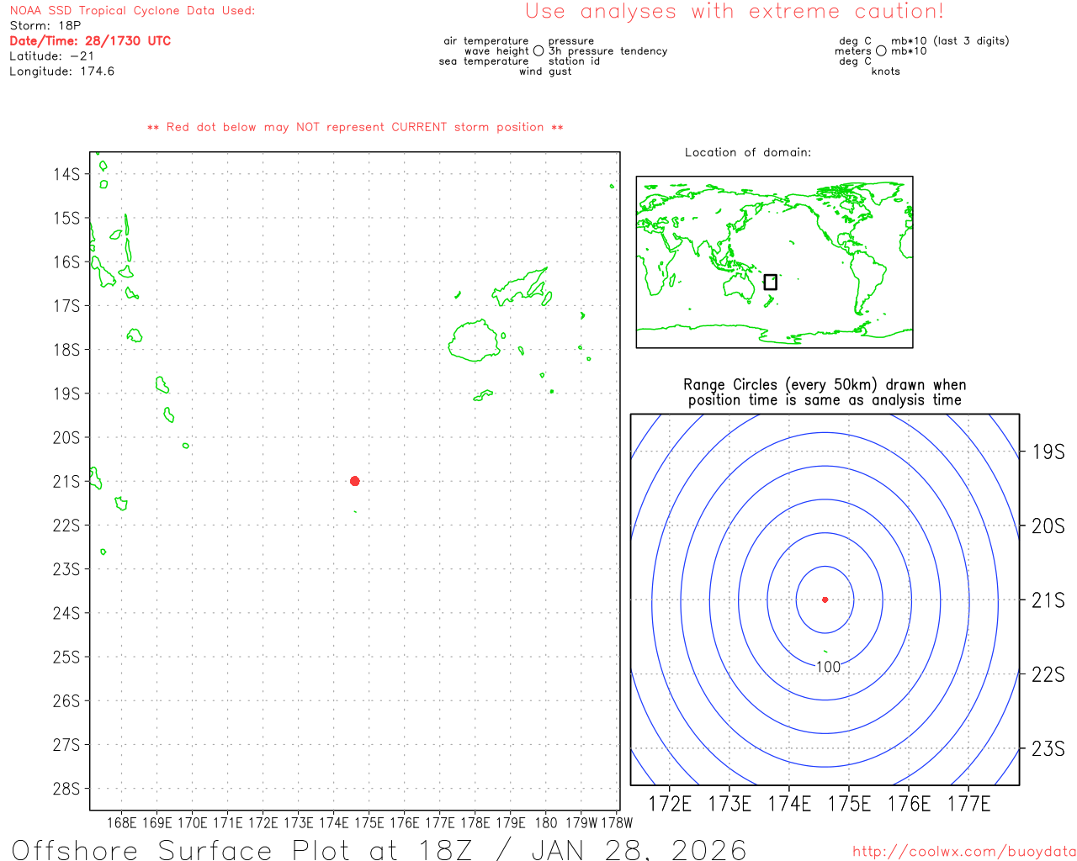Click the red Date/Time 28/1730 UTC text

tap(90, 40)
